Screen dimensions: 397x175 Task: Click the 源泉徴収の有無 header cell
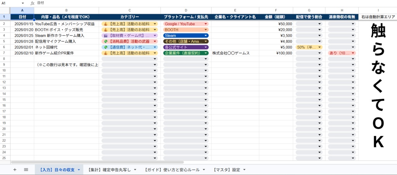(342, 17)
